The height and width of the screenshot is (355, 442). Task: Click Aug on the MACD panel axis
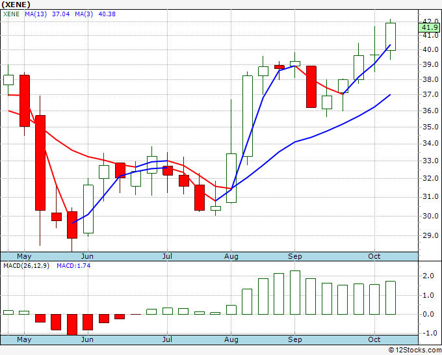[231, 340]
